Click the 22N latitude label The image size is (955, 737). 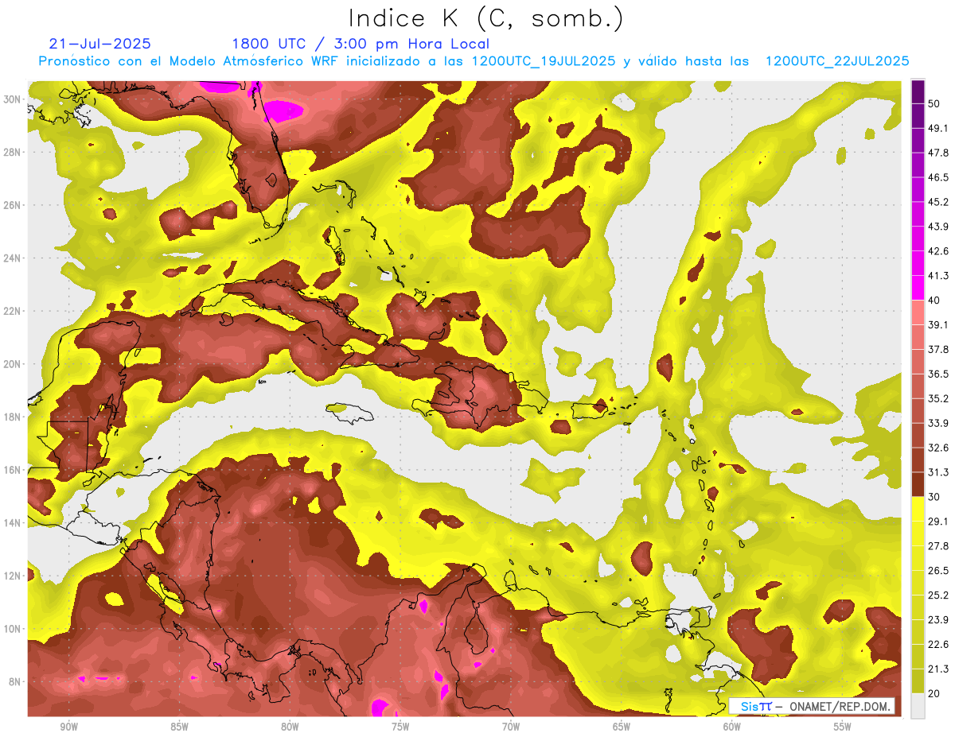12,311
